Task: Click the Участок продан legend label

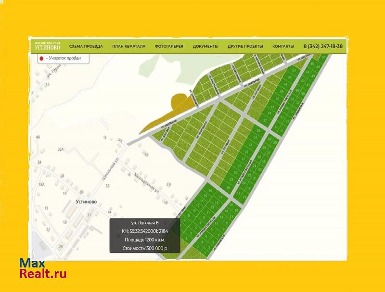Action: coord(60,59)
